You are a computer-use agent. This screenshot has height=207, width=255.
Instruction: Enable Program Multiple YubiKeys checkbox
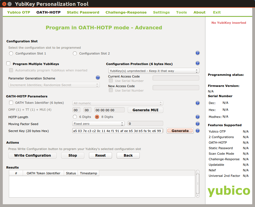tap(8, 63)
